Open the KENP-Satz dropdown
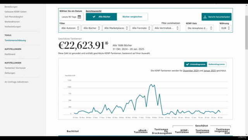 200,28
